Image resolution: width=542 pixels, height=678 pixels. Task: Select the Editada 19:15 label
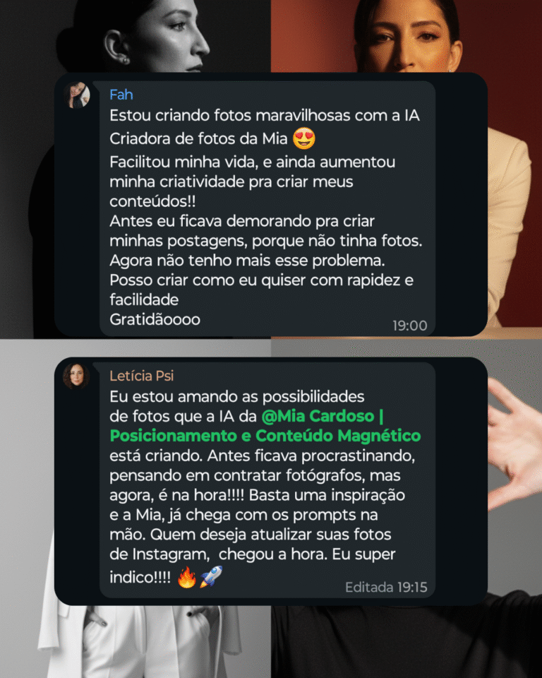coord(386,587)
